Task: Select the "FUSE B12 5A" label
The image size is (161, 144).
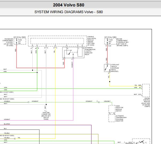Action: (110, 42)
